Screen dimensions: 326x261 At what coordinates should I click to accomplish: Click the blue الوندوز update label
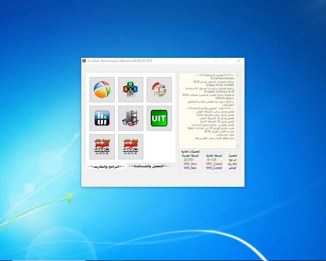(x=232, y=168)
